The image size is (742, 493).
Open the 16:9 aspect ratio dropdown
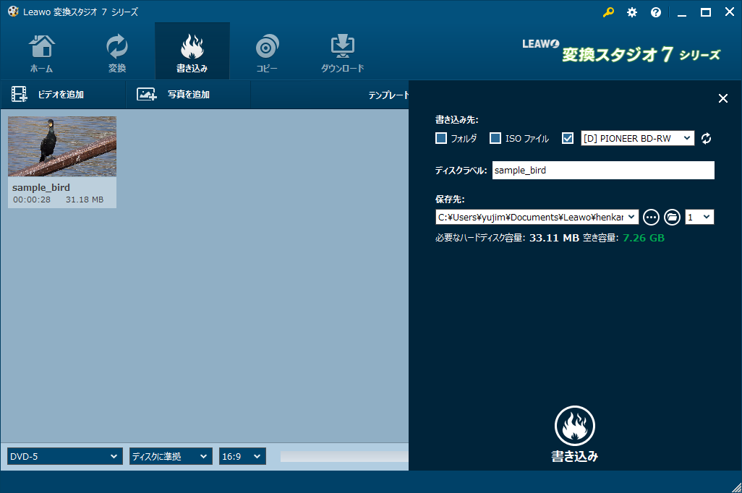coord(242,456)
